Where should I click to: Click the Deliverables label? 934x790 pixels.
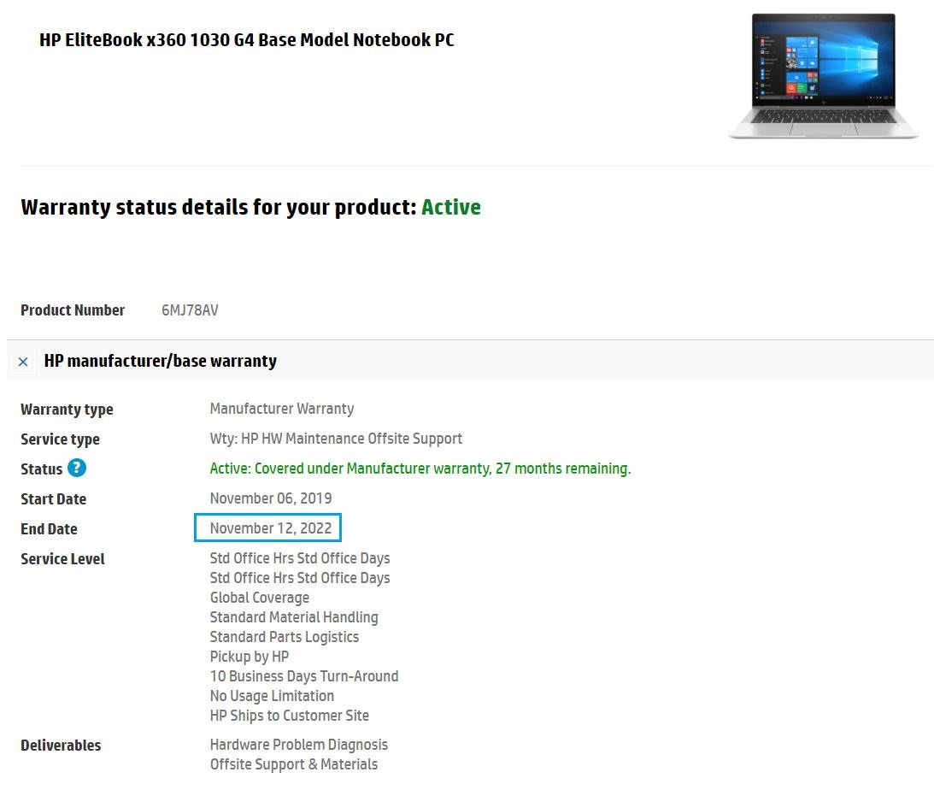coord(61,746)
